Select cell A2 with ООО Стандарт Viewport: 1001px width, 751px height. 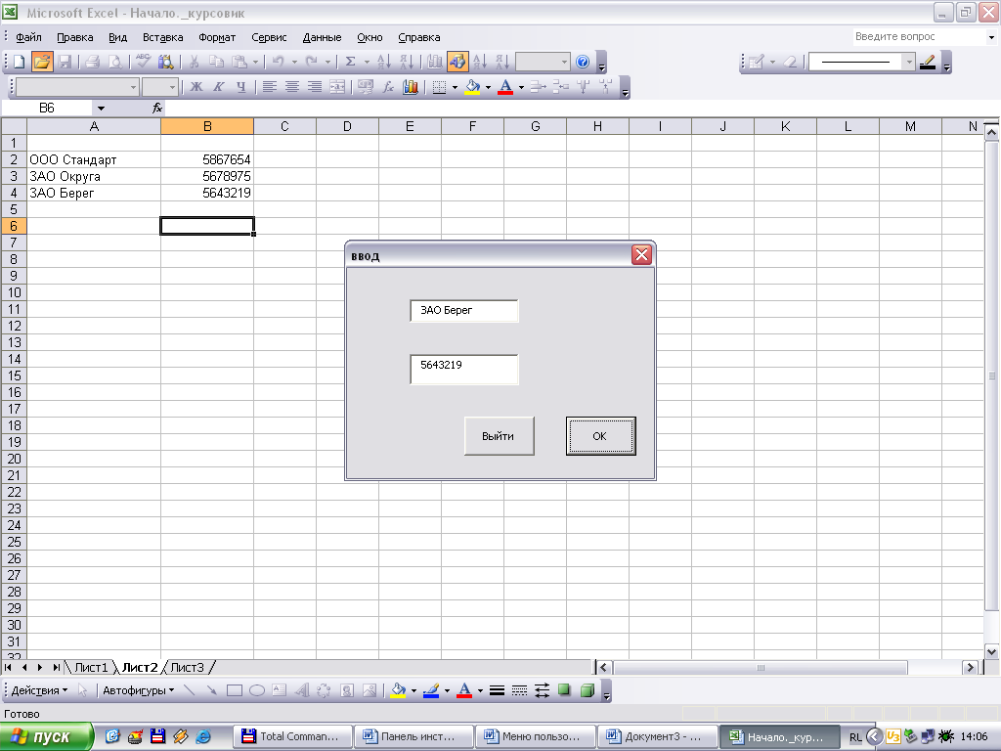(94, 159)
